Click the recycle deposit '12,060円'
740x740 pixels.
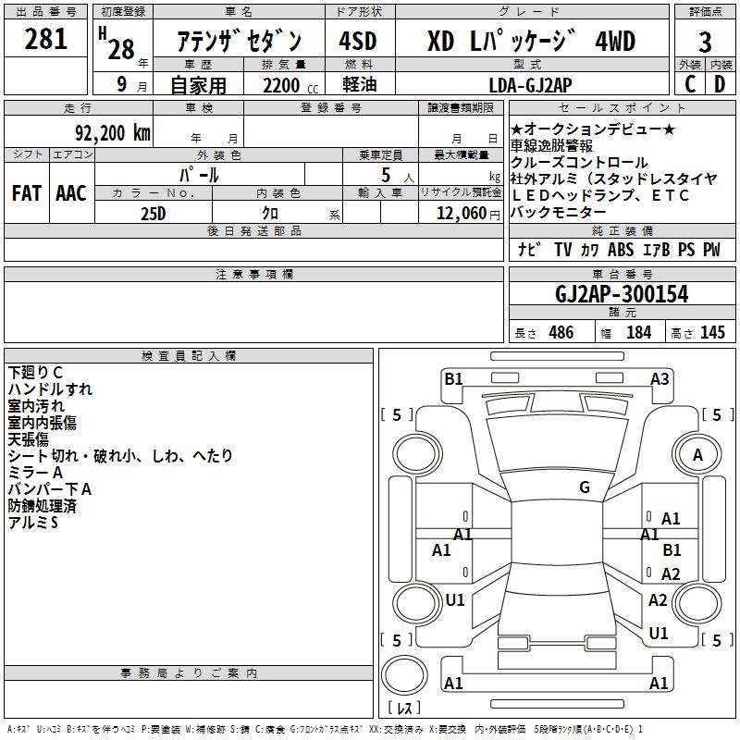click(x=468, y=214)
